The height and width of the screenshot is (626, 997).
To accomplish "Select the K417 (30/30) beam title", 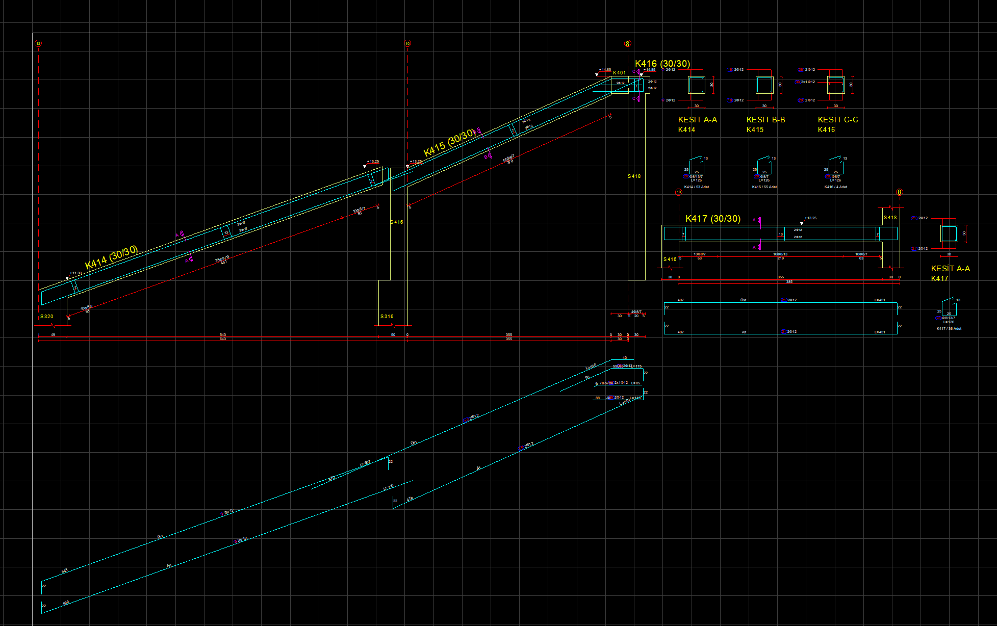I will 712,219.
